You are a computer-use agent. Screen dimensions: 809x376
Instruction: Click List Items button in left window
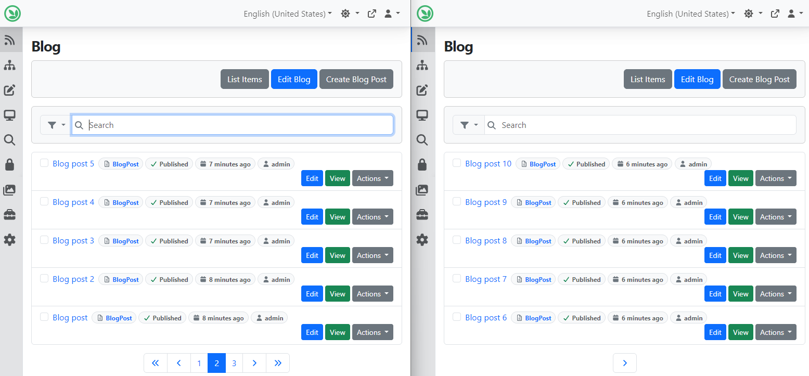tap(245, 79)
